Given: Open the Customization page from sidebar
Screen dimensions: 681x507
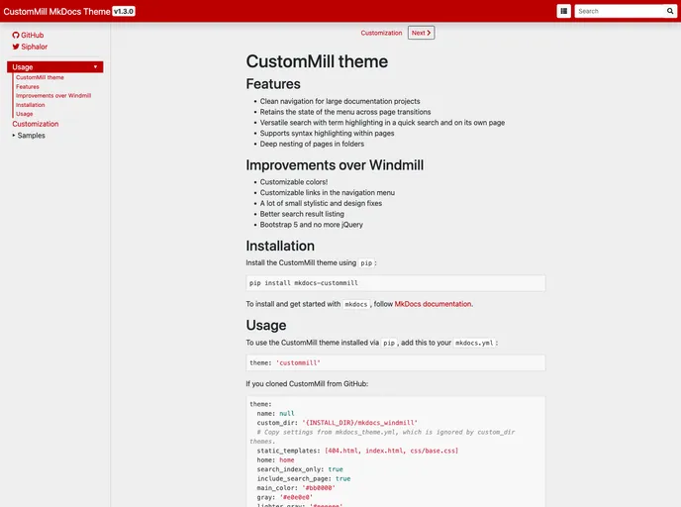Looking at the screenshot, I should pos(36,124).
